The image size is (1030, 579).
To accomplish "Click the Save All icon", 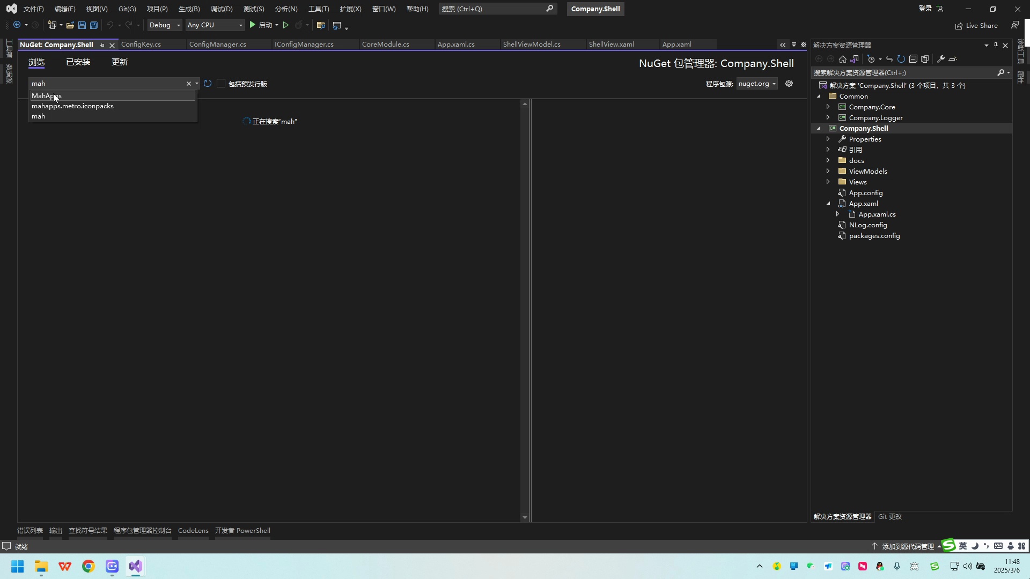I will point(93,25).
